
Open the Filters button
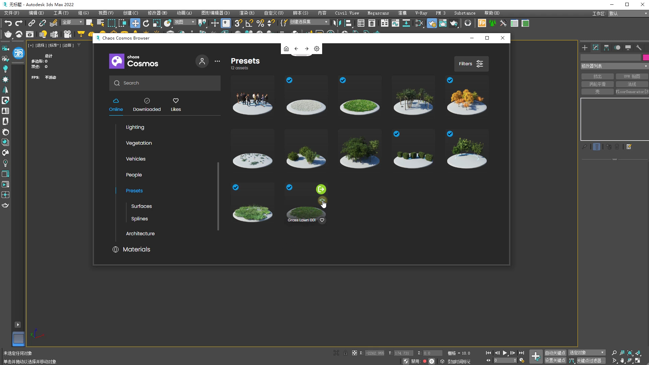[x=471, y=64]
